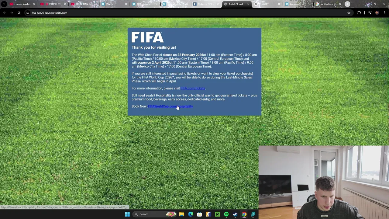Open Microsoft Store from the taskbar
Screen dimensions: 389x219
pos(199,214)
